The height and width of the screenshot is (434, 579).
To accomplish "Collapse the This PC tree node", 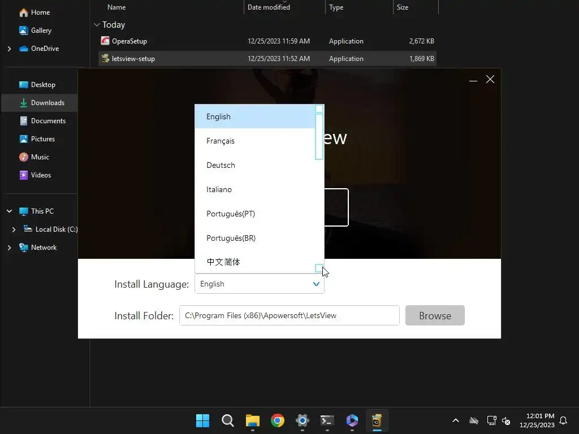I will coord(9,211).
